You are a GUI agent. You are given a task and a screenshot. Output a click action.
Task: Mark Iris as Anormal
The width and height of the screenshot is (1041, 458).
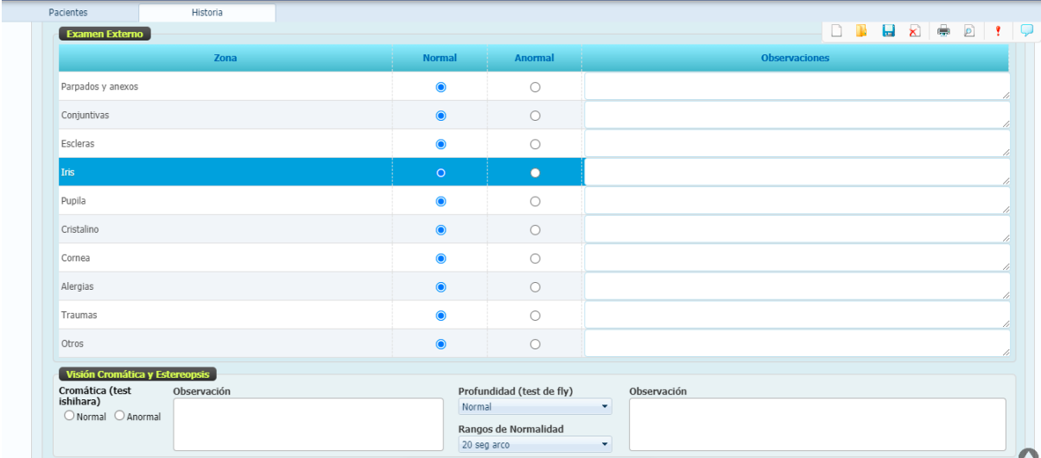pos(535,173)
